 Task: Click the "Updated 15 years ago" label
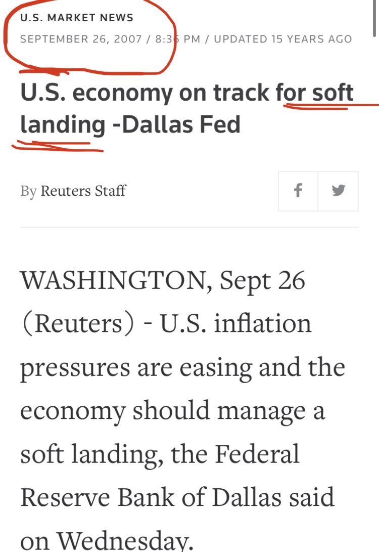point(283,39)
